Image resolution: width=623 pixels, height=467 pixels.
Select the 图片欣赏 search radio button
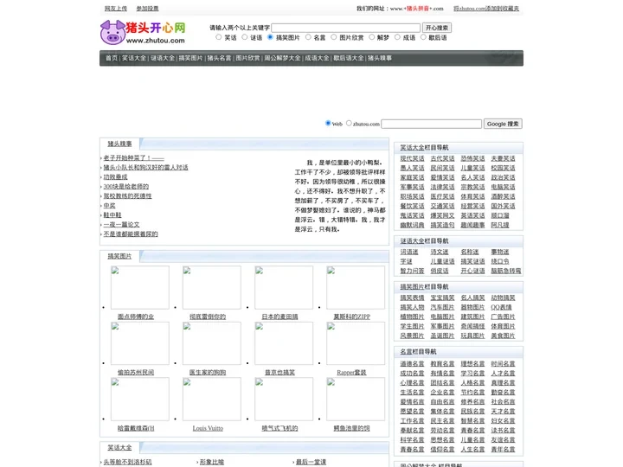point(334,37)
